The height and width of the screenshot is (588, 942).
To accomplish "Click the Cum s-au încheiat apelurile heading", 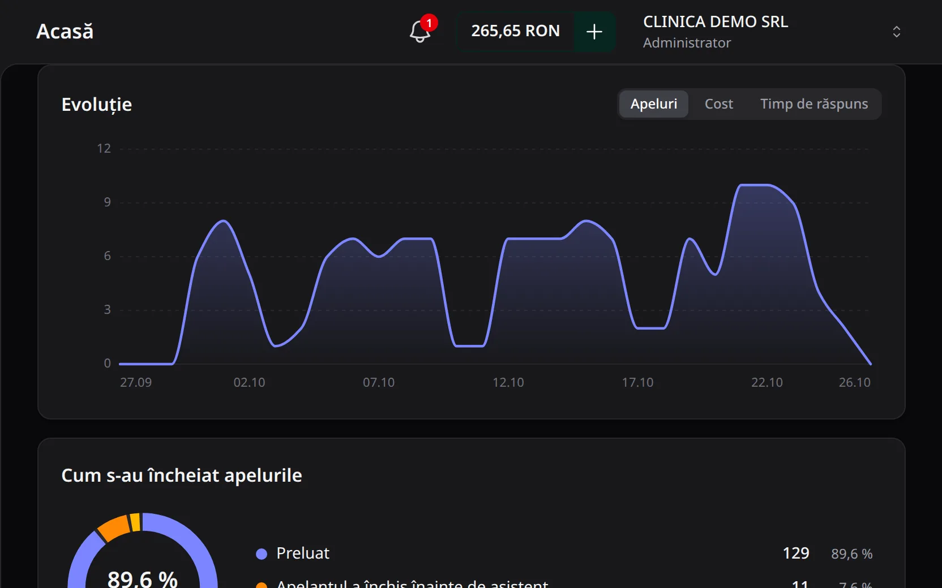I will coord(182,475).
